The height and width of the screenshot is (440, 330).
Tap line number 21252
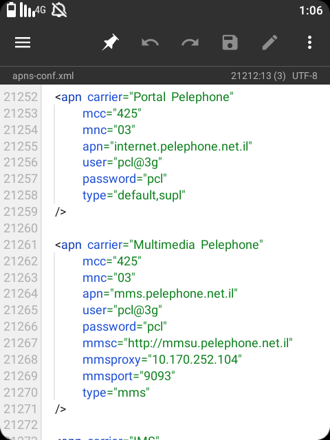(21, 97)
